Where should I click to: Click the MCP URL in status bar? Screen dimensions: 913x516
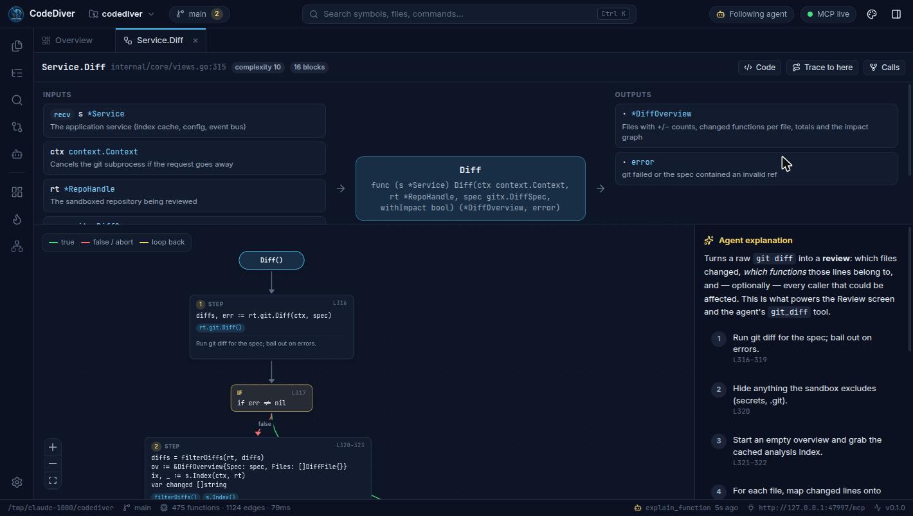click(x=806, y=508)
